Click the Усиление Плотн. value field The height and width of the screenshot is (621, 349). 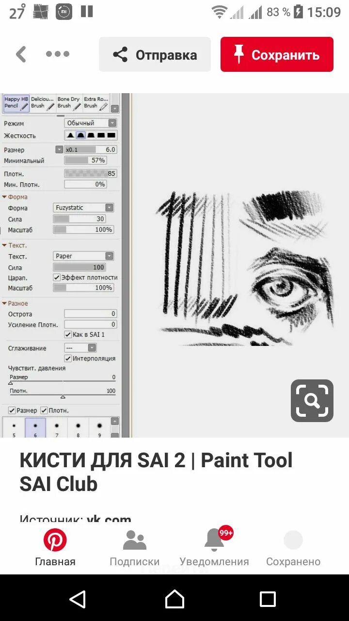(x=91, y=325)
